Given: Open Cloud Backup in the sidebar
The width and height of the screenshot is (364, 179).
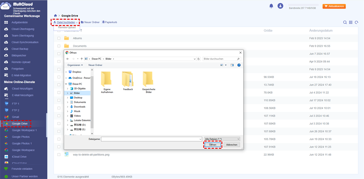Looking at the screenshot, I should [20, 49].
